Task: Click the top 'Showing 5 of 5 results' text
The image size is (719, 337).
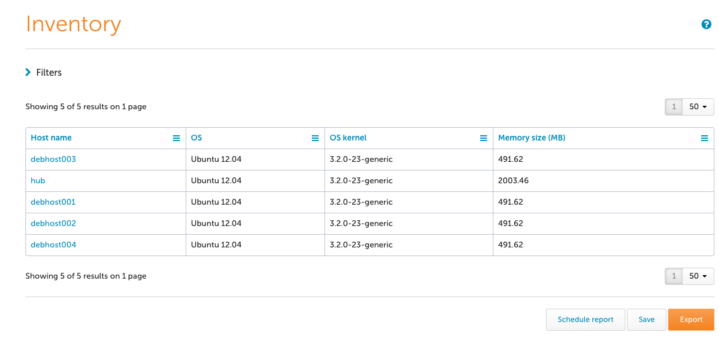Action: (86, 107)
